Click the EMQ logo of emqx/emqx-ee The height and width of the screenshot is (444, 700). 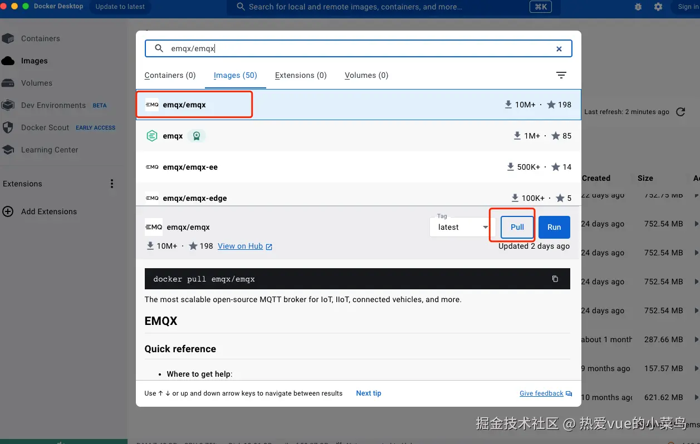click(151, 167)
